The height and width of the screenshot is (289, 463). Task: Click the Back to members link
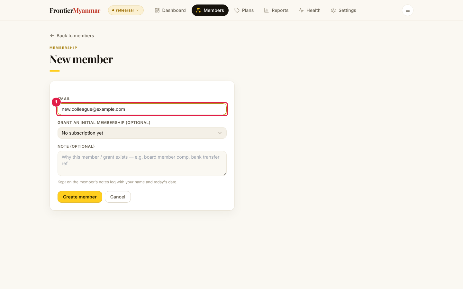(72, 36)
